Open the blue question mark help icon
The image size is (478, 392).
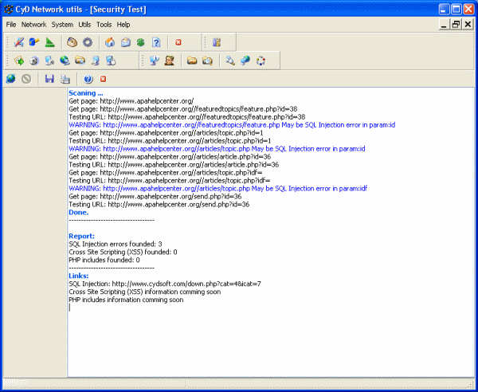[x=156, y=42]
